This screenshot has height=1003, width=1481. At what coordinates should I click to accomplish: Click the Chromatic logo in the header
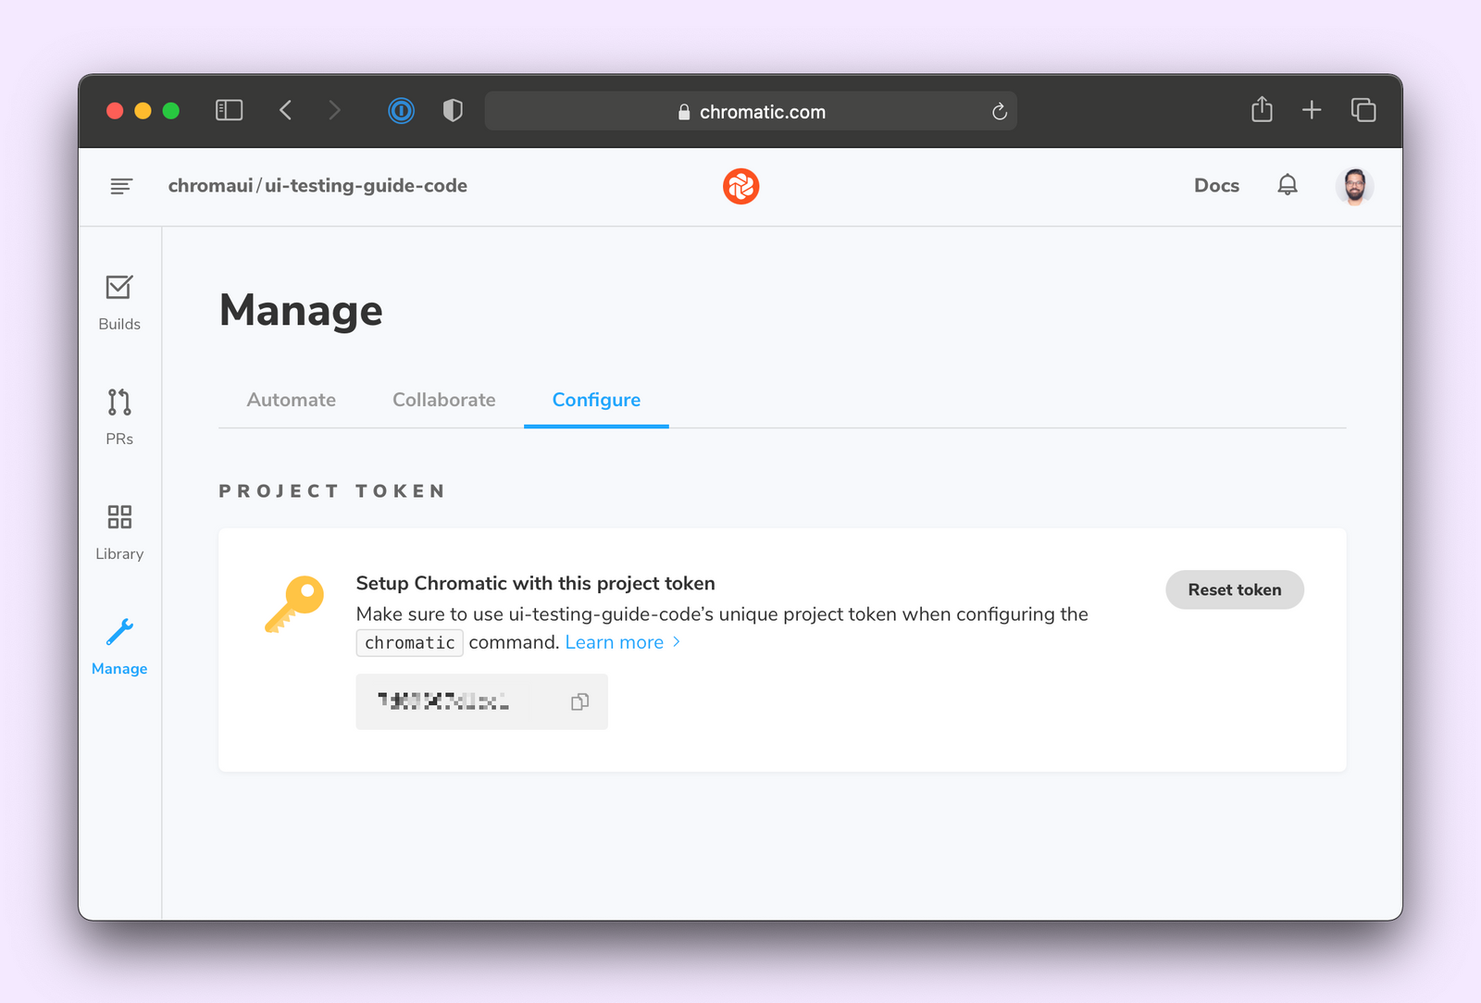740,186
